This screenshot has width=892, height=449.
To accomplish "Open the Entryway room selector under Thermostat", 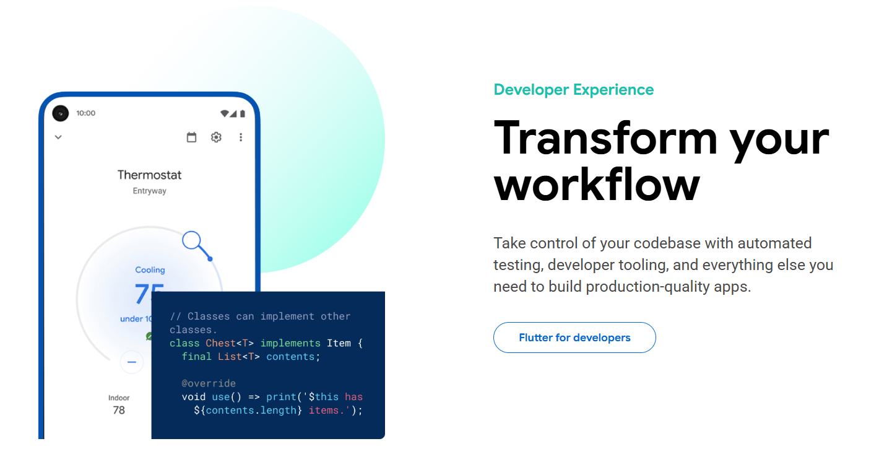I will [149, 191].
